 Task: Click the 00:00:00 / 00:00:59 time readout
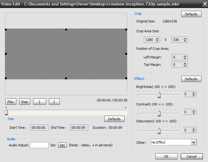coord(112,100)
